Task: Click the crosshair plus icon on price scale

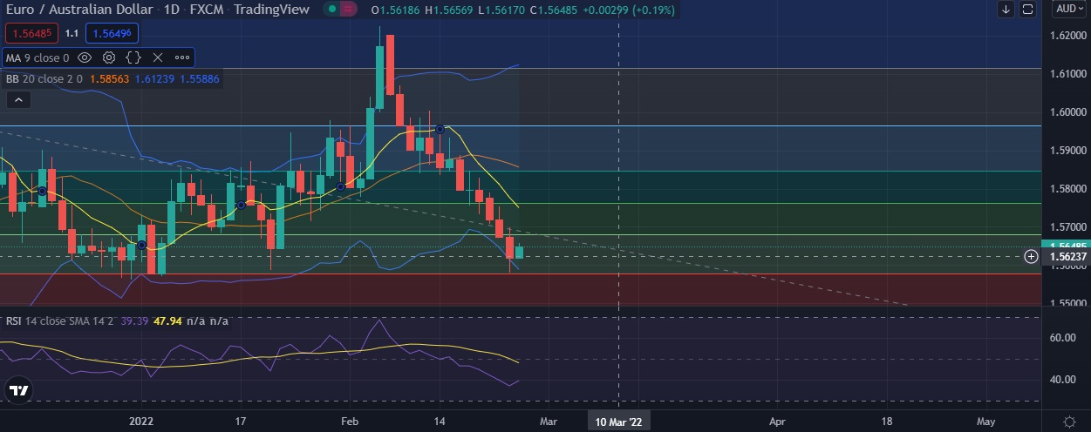Action: pos(1031,256)
